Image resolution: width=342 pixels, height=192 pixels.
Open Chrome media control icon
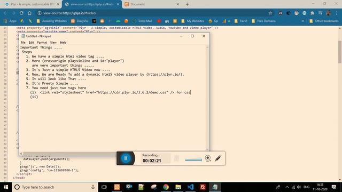pos(320,13)
